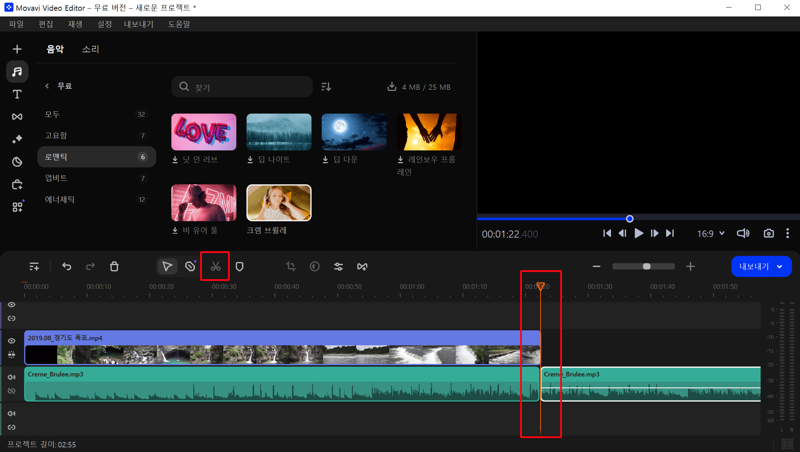Click the scissors split tool
This screenshot has width=800, height=452.
point(215,267)
